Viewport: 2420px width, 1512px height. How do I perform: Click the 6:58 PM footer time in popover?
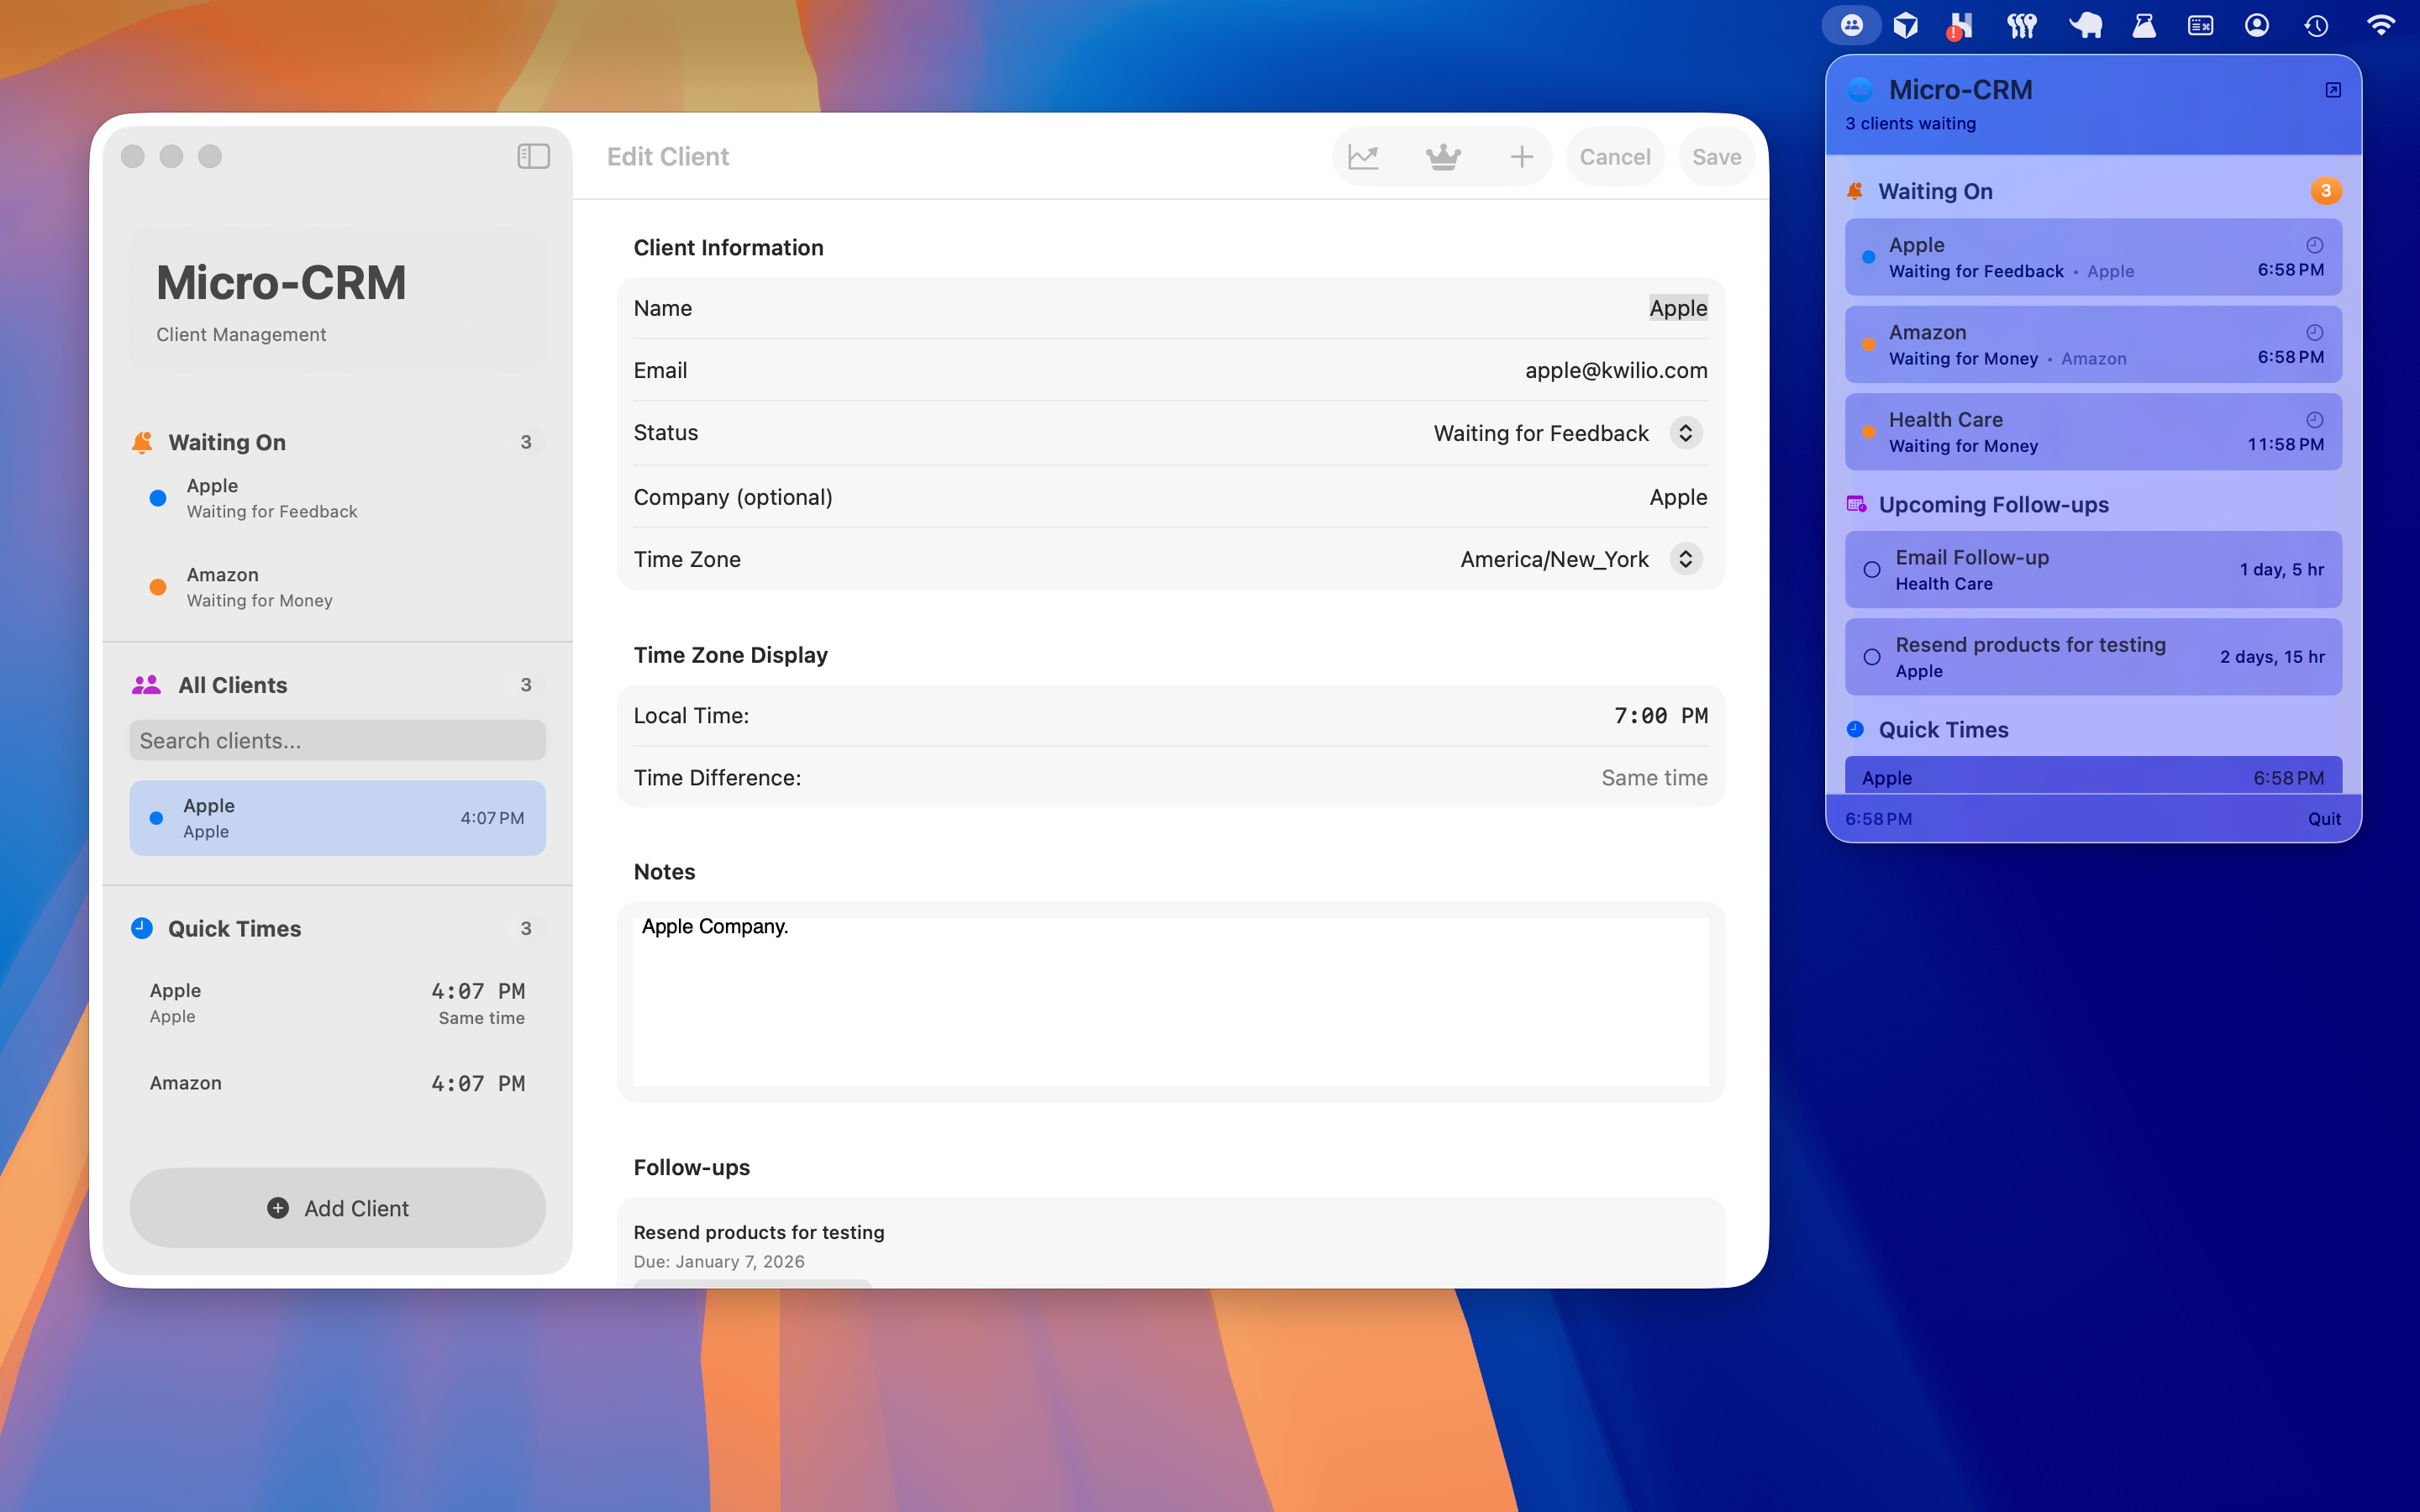pos(1878,819)
